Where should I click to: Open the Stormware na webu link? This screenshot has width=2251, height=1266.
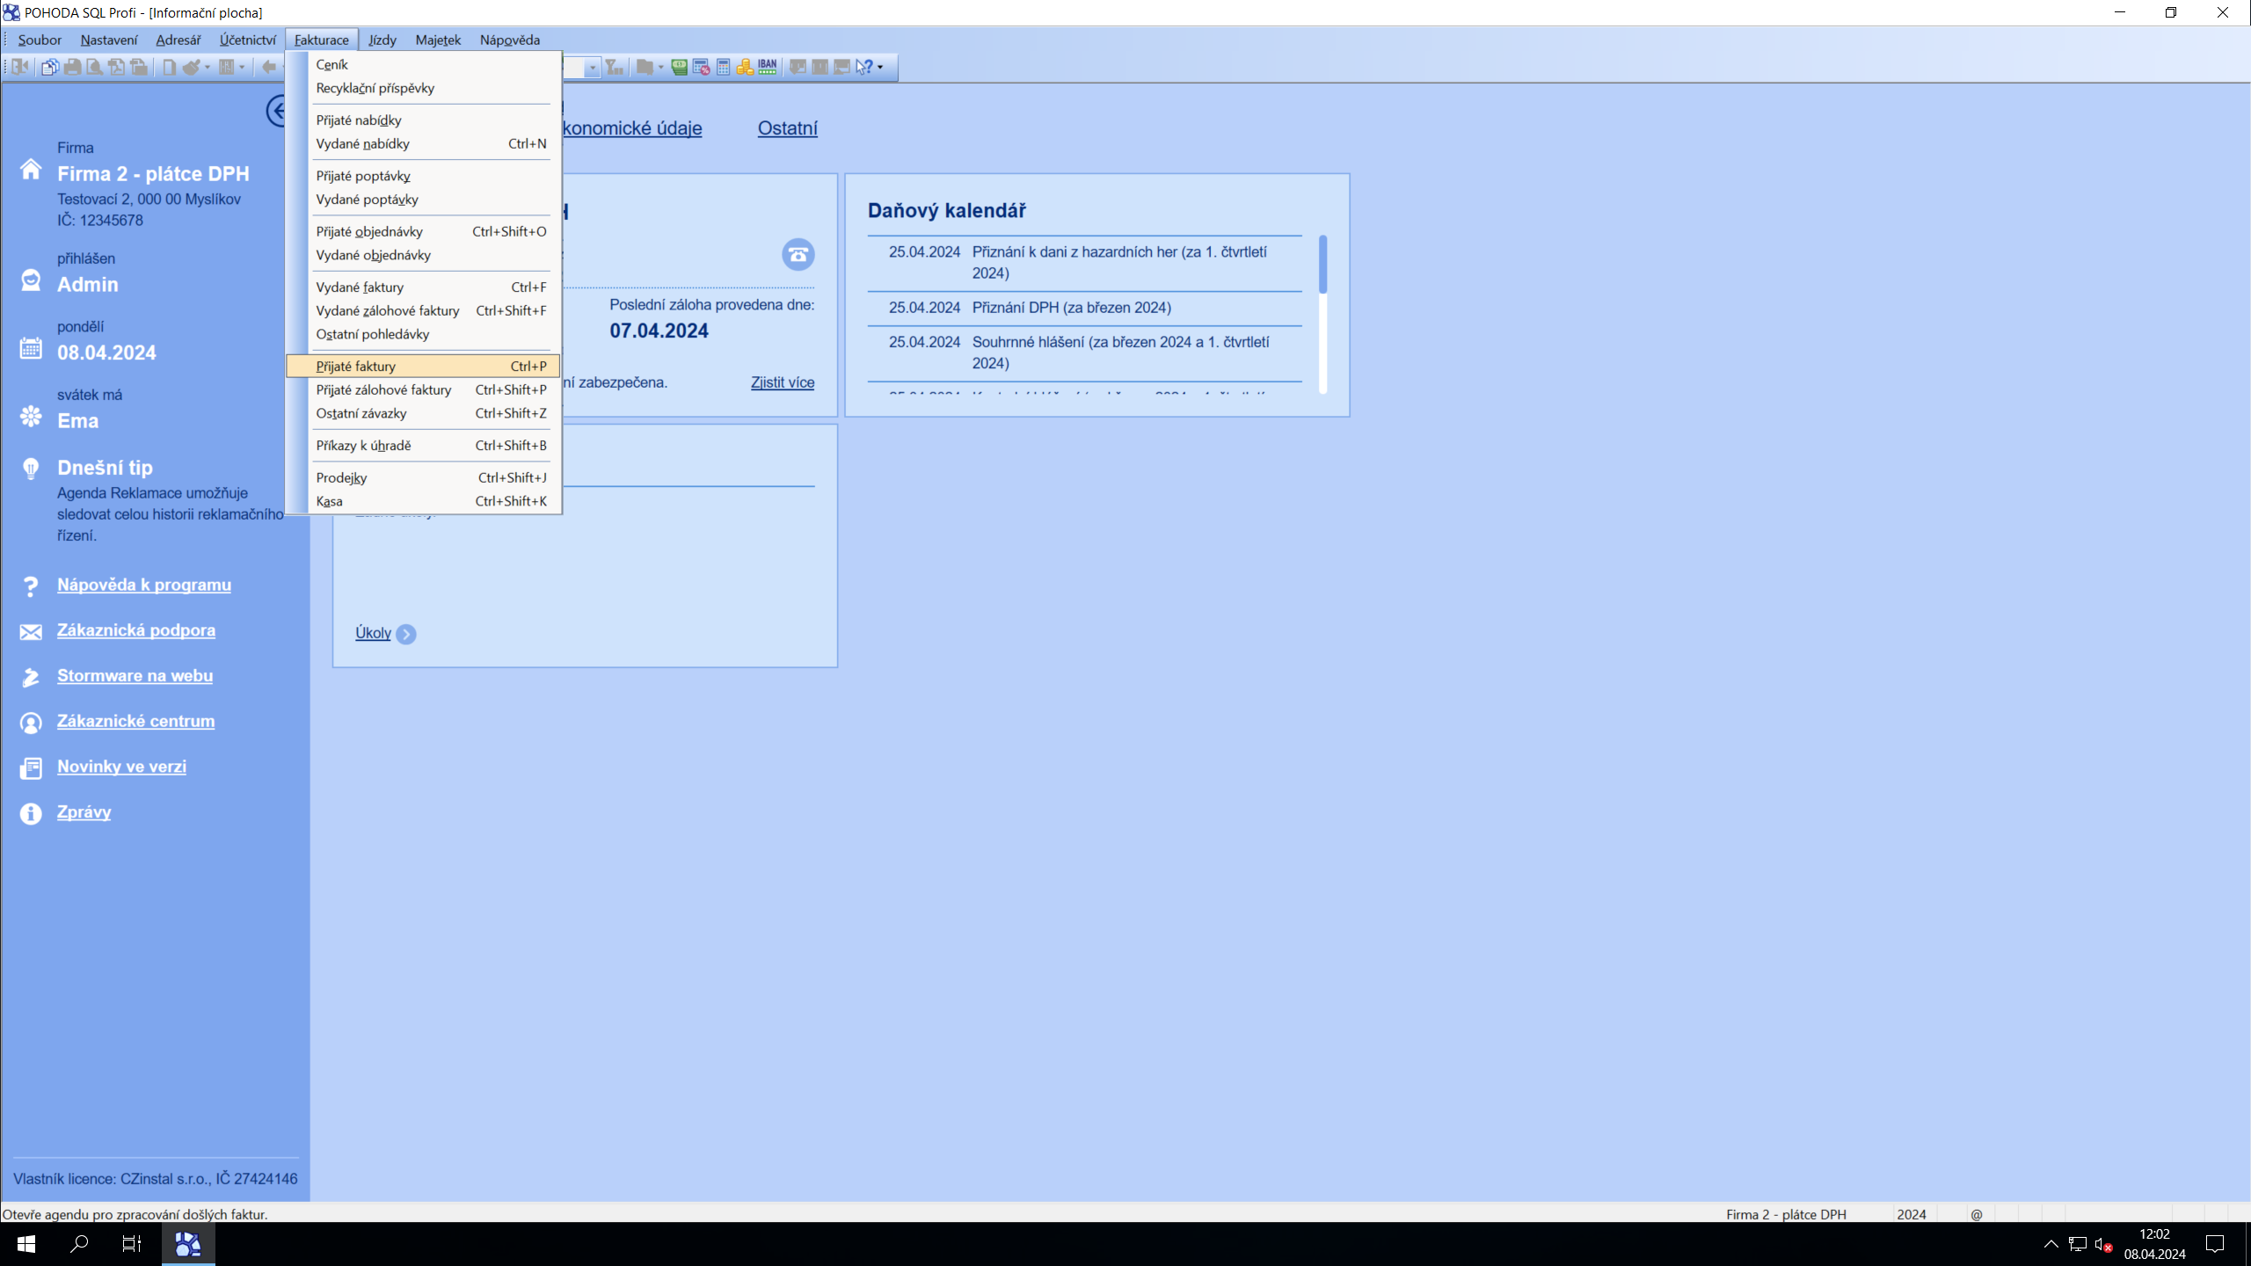[135, 676]
